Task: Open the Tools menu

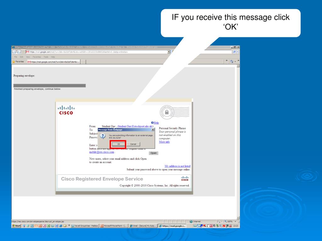Action: tap(46, 57)
